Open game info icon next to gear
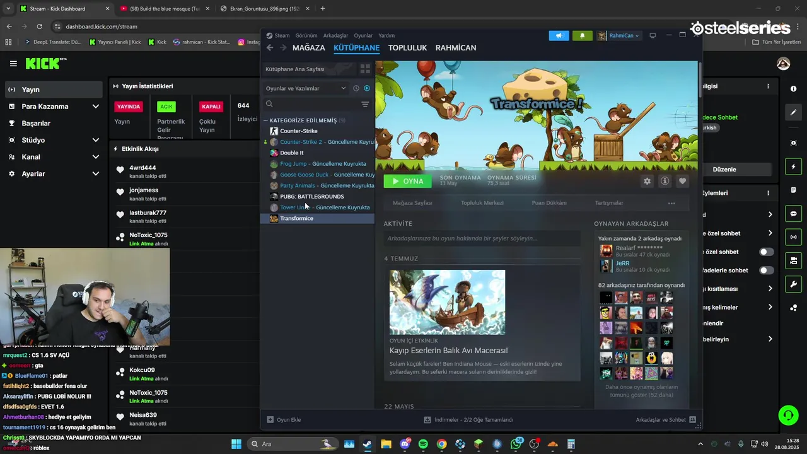 tap(665, 181)
